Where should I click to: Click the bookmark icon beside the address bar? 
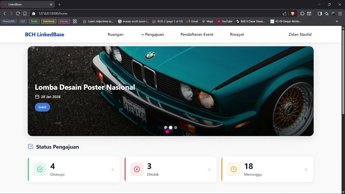click(25, 13)
